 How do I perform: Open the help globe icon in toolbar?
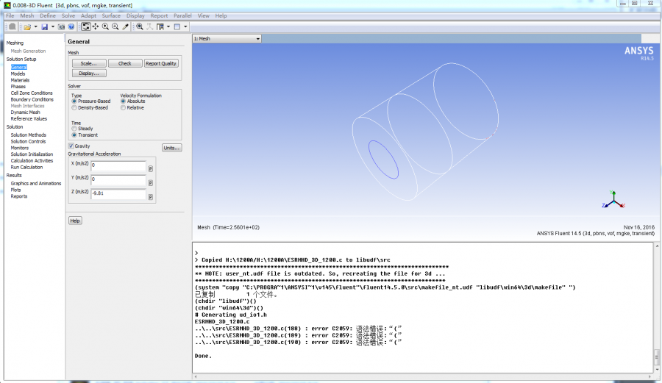71,26
